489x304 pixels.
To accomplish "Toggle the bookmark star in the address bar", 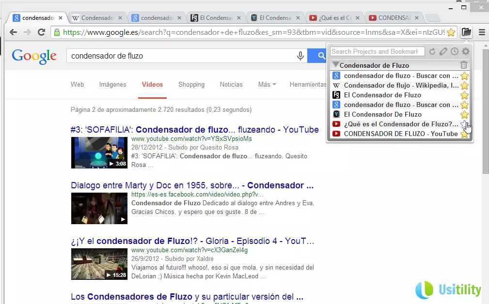I will point(451,32).
